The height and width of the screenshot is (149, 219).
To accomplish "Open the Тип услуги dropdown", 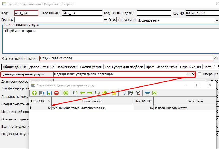I will (x=217, y=20).
